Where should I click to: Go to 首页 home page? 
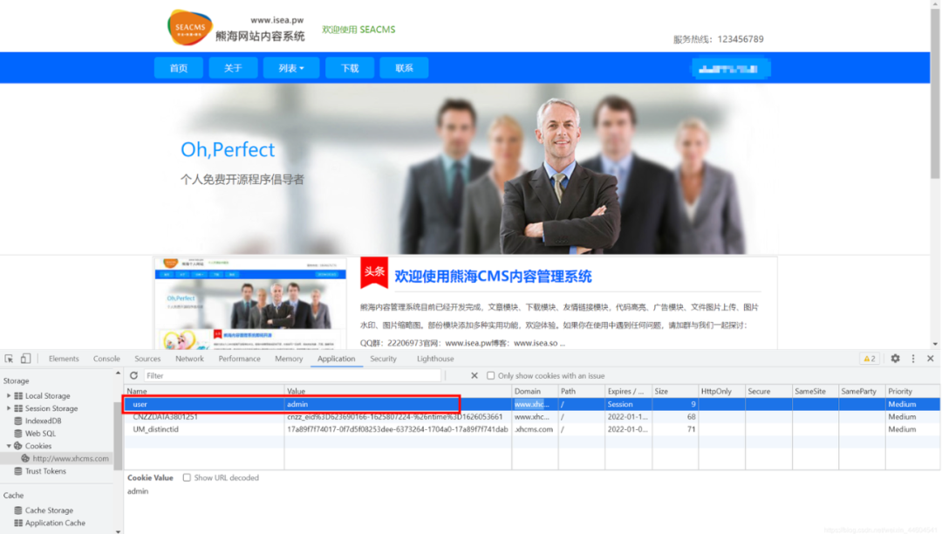(x=179, y=68)
